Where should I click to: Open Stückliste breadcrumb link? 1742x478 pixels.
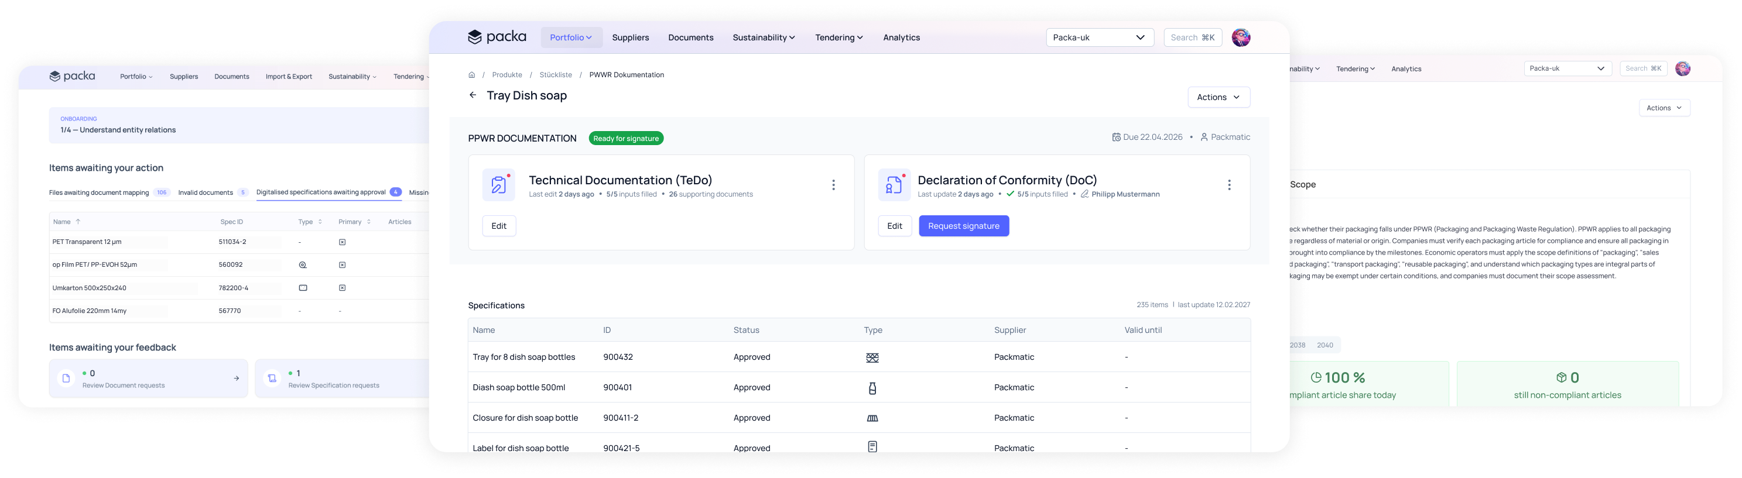pos(555,75)
